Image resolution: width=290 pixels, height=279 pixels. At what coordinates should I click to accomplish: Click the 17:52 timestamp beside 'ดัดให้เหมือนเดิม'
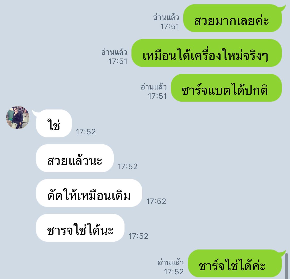coord(156,201)
